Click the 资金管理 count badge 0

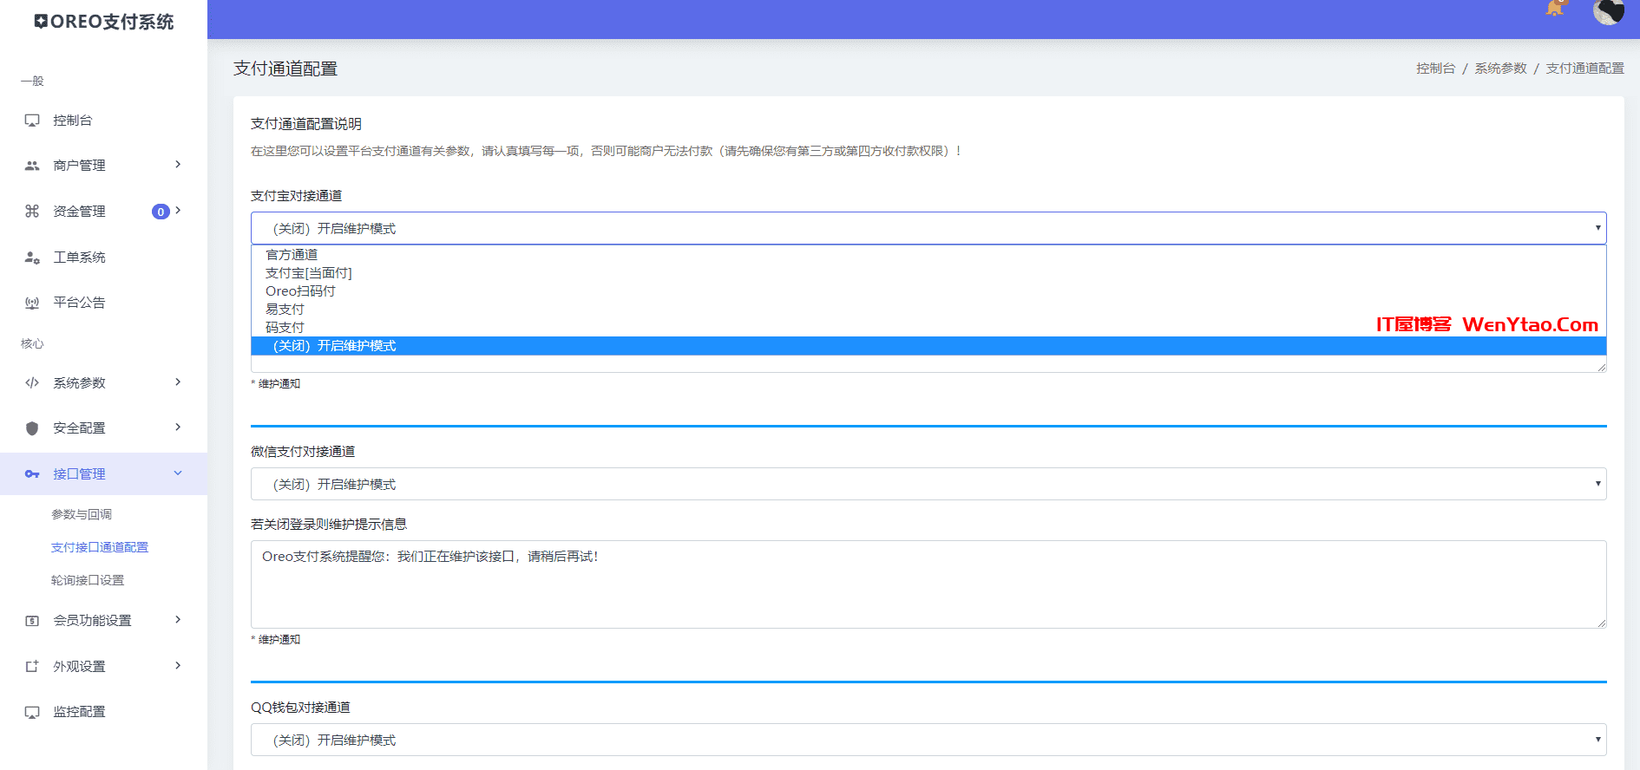(x=161, y=212)
